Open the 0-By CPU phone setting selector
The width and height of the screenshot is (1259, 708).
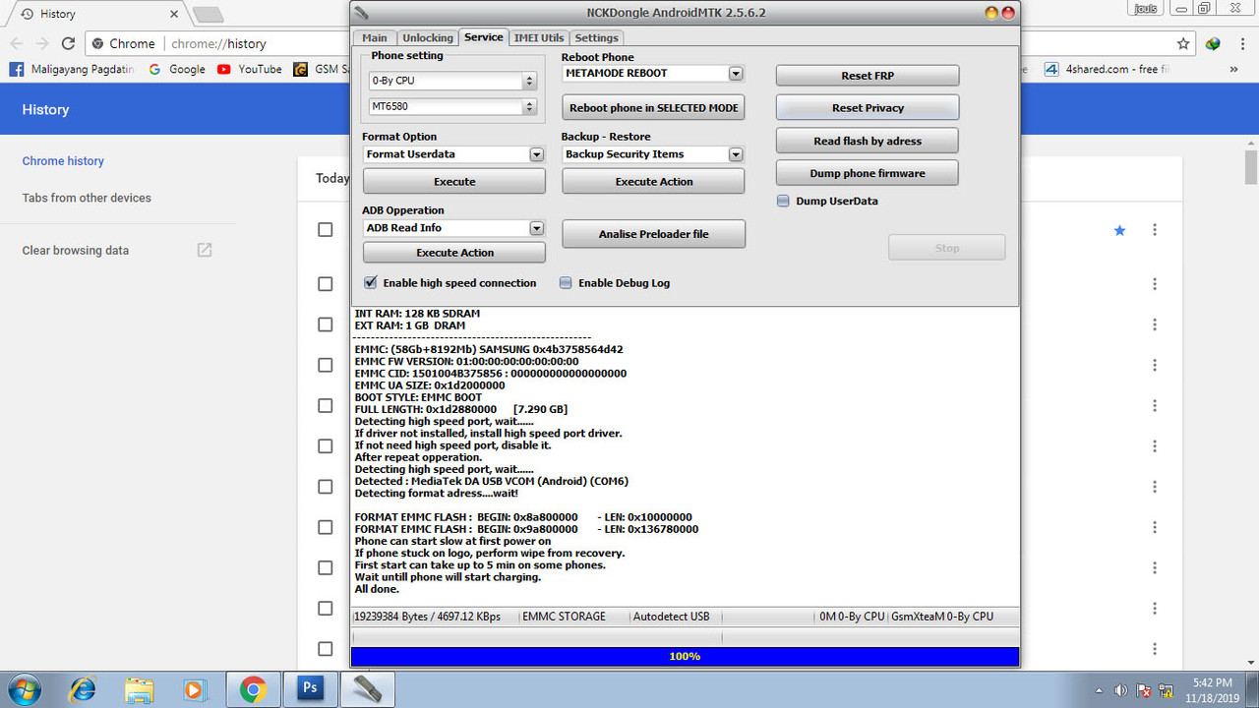click(x=451, y=81)
